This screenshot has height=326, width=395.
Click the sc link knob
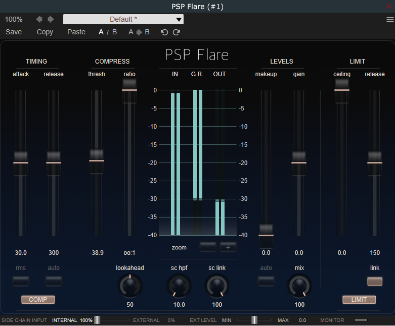point(217,286)
